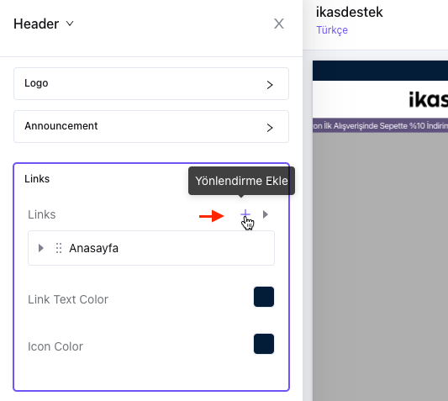The height and width of the screenshot is (401, 448).
Task: Click the plus icon to add a link
Action: pos(245,214)
